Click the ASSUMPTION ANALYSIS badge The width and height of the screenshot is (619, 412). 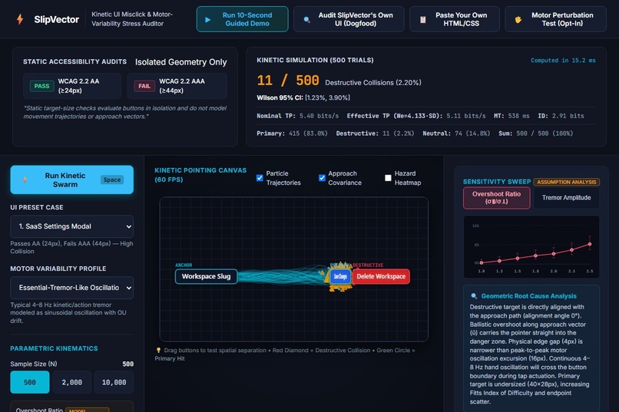pos(567,182)
